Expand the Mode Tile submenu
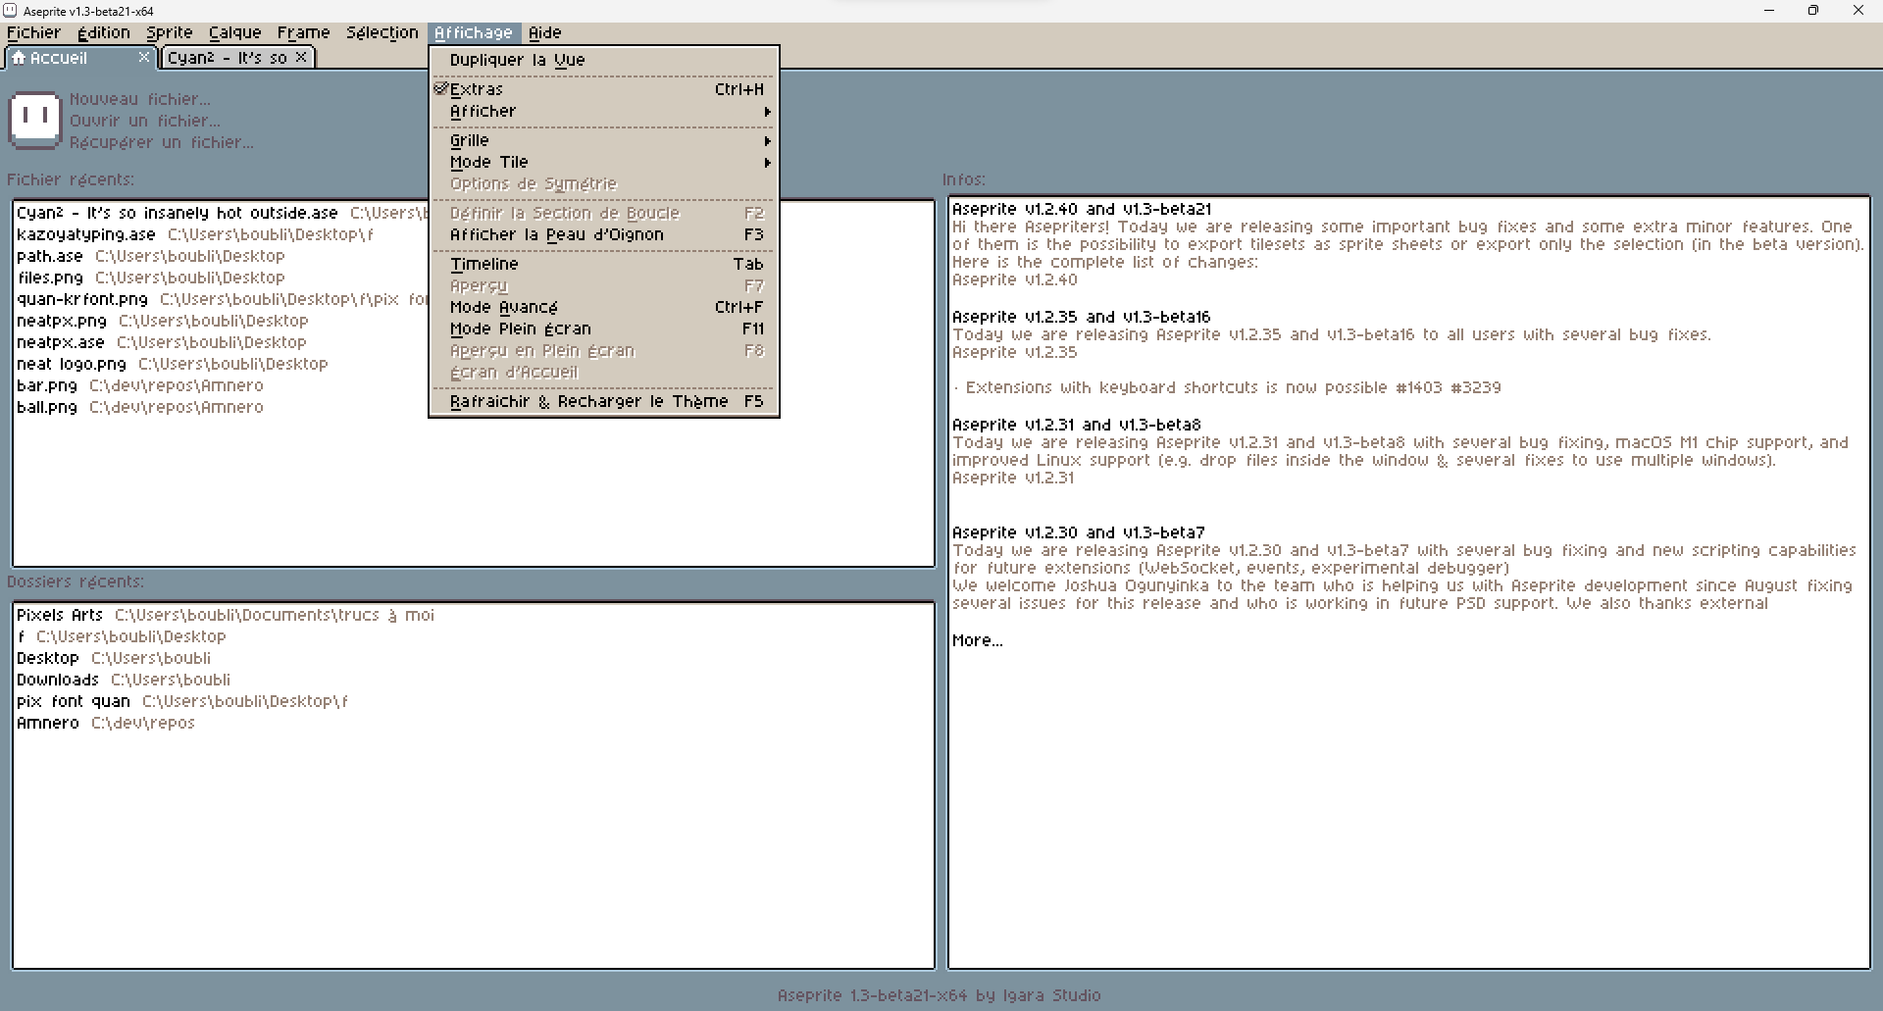 (604, 162)
